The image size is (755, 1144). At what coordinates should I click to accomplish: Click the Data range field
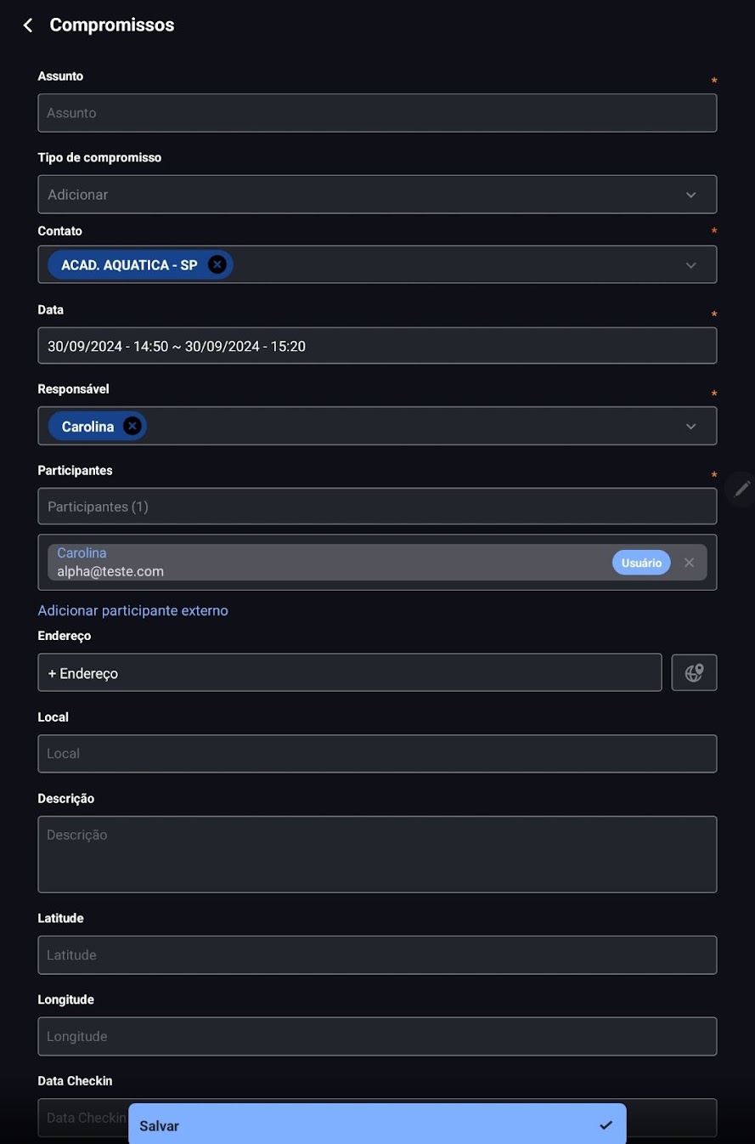point(377,345)
